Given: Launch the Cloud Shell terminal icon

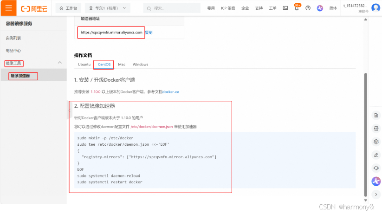Looking at the screenshot, I should [285, 8].
